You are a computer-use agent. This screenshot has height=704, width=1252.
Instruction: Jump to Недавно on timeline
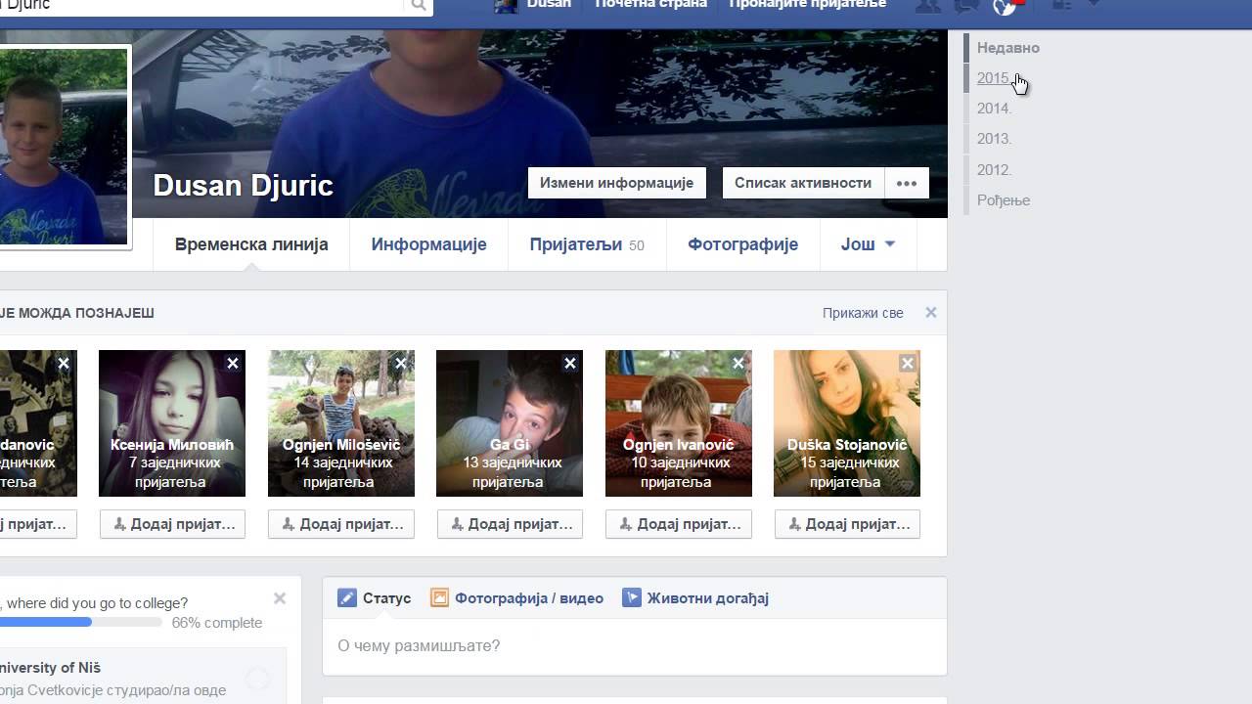(1007, 48)
